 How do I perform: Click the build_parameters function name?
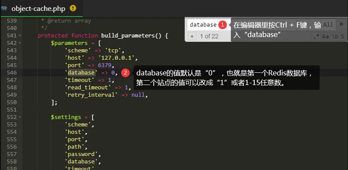(x=128, y=36)
